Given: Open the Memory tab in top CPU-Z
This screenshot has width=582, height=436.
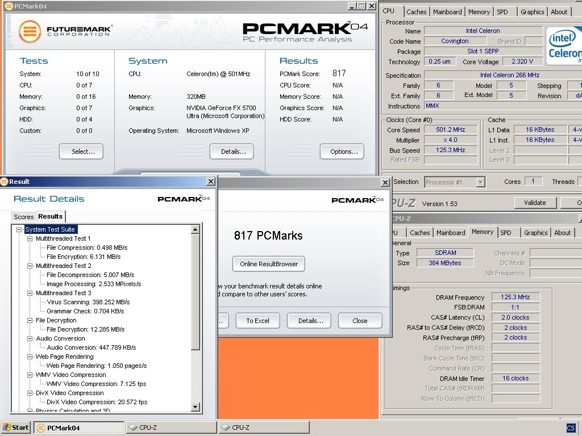Looking at the screenshot, I should click(479, 12).
